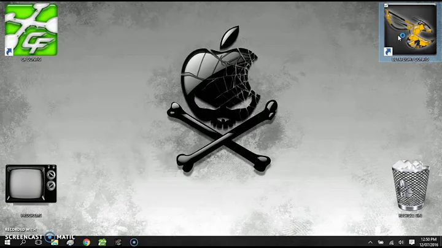Open taskbar Search magnifier
This screenshot has height=248, width=442.
tap(23, 242)
